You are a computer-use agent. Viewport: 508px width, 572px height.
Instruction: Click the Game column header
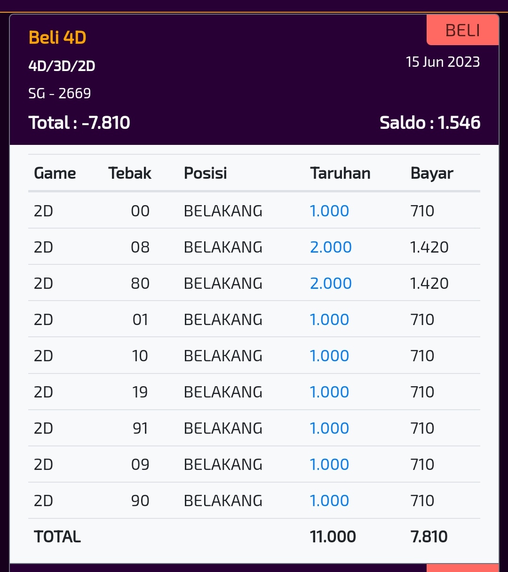click(x=55, y=173)
